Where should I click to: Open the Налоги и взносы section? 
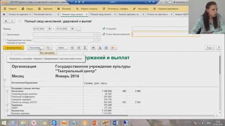click(87, 9)
